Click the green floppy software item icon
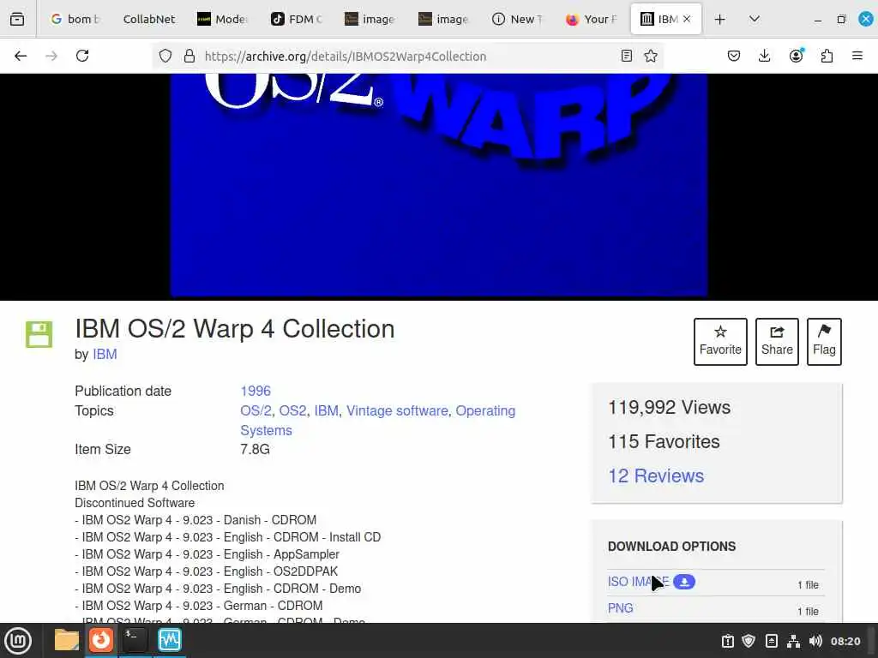The height and width of the screenshot is (658, 878). (39, 334)
